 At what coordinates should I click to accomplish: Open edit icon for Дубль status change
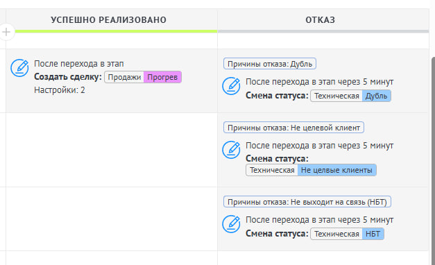[231, 86]
